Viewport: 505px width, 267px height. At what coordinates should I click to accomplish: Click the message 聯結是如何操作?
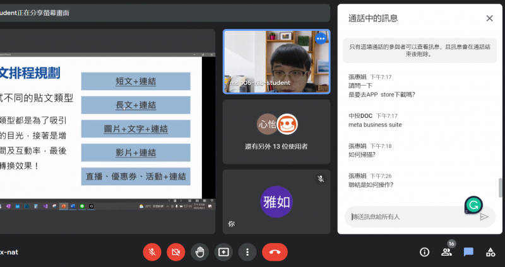pos(371,185)
